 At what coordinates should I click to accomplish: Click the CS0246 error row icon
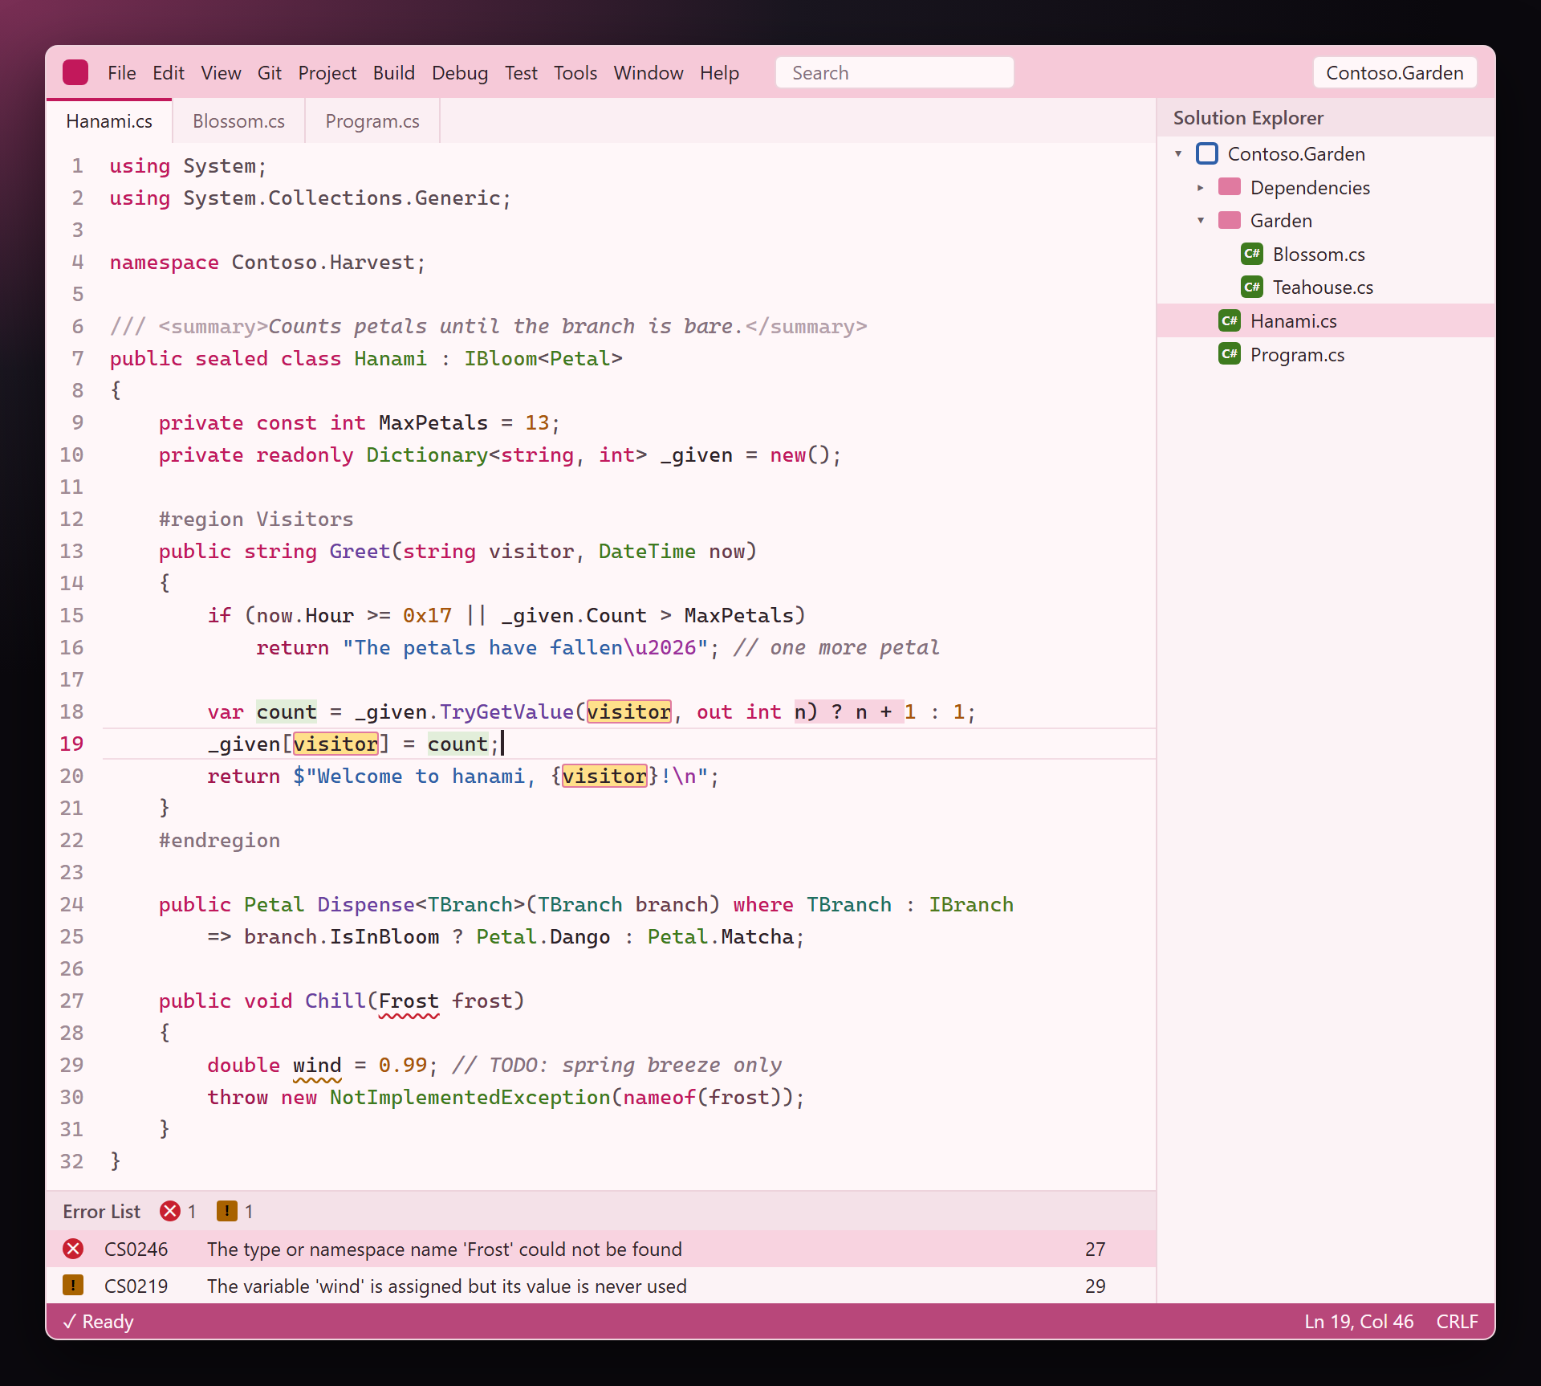(x=73, y=1249)
